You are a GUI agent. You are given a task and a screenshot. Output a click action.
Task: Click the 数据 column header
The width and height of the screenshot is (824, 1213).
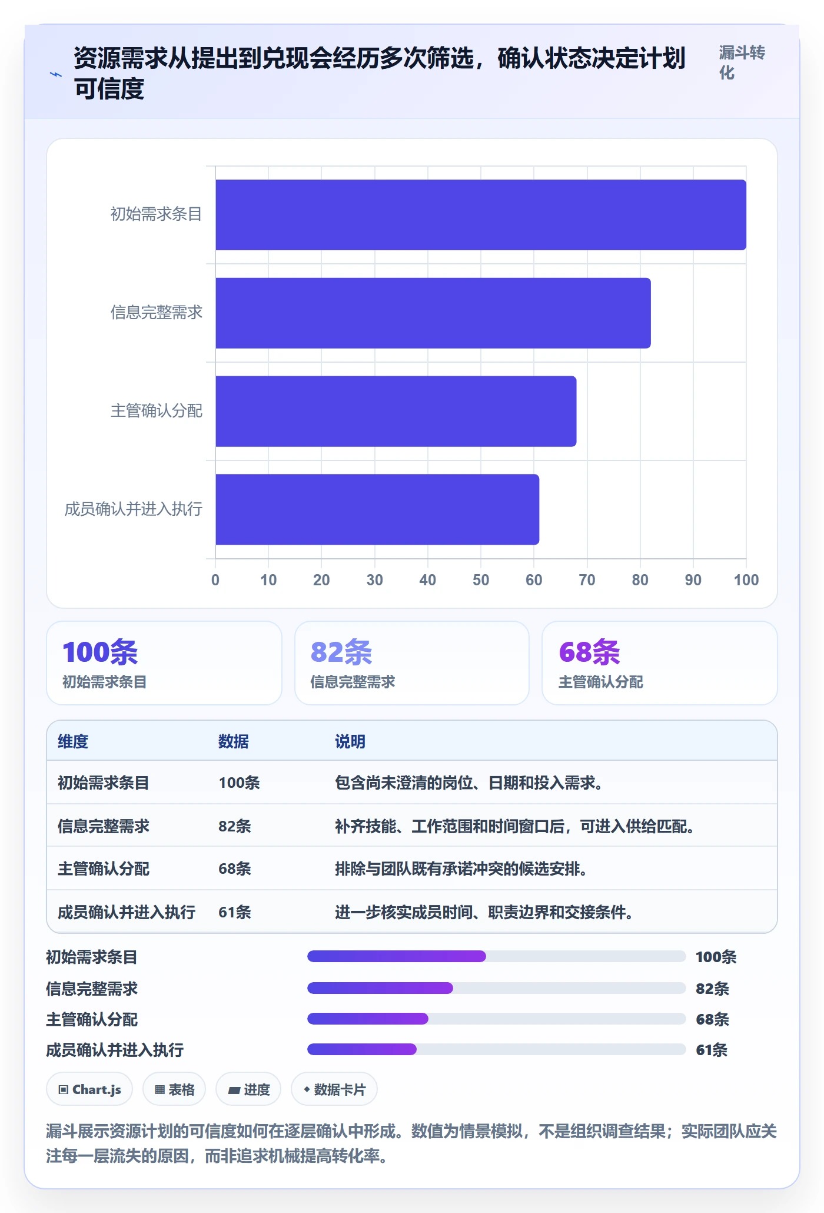click(234, 741)
